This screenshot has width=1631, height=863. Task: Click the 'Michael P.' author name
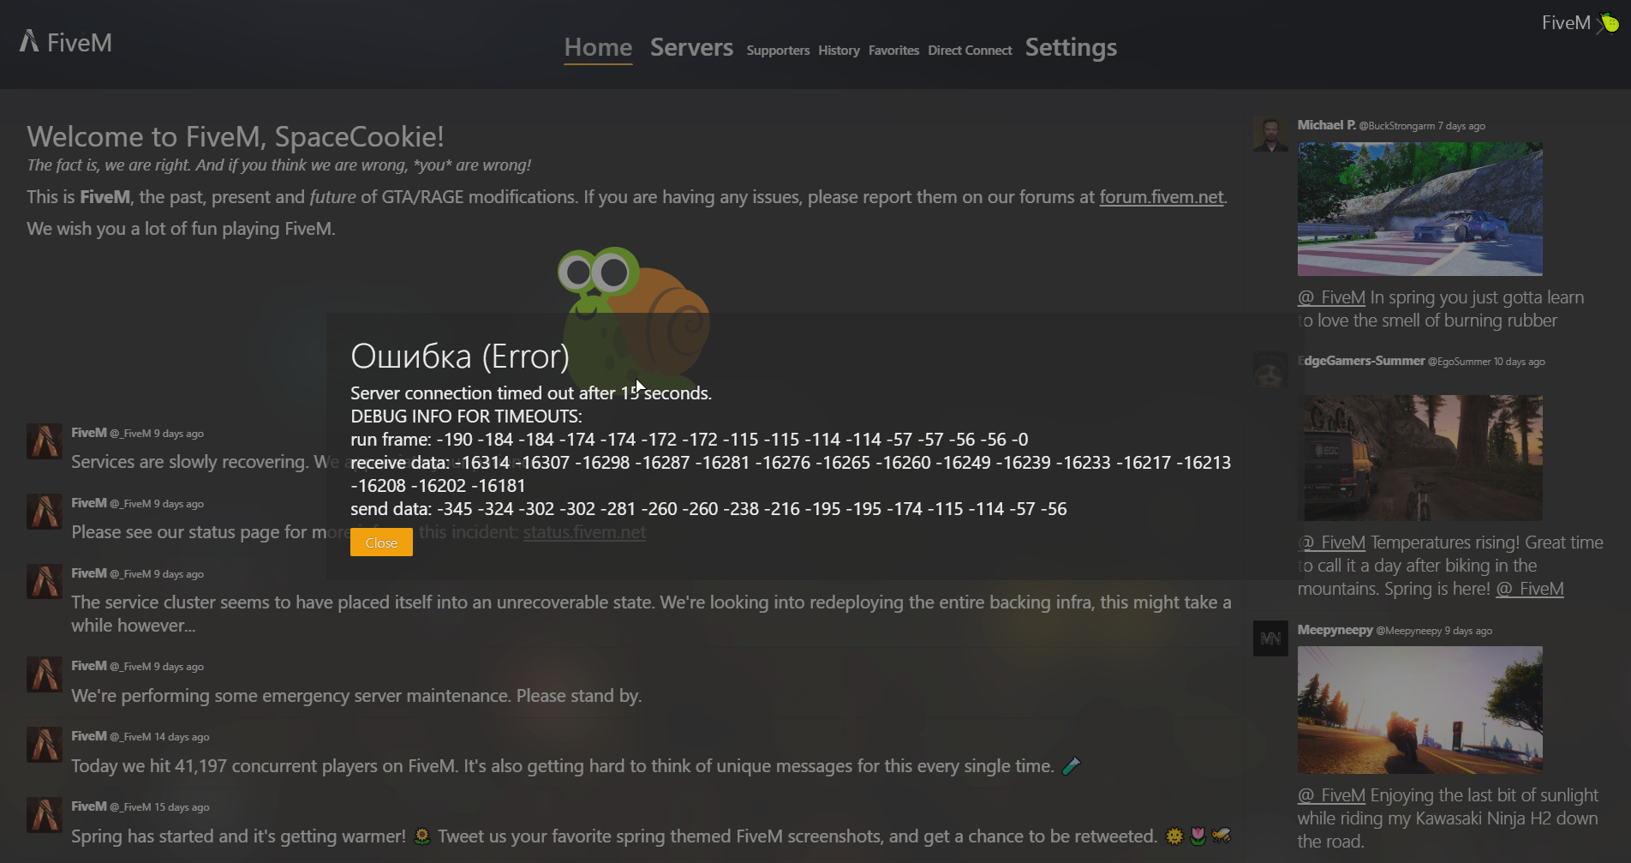pyautogui.click(x=1326, y=125)
